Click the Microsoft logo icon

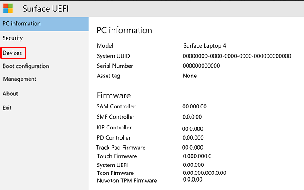[x=8, y=8]
